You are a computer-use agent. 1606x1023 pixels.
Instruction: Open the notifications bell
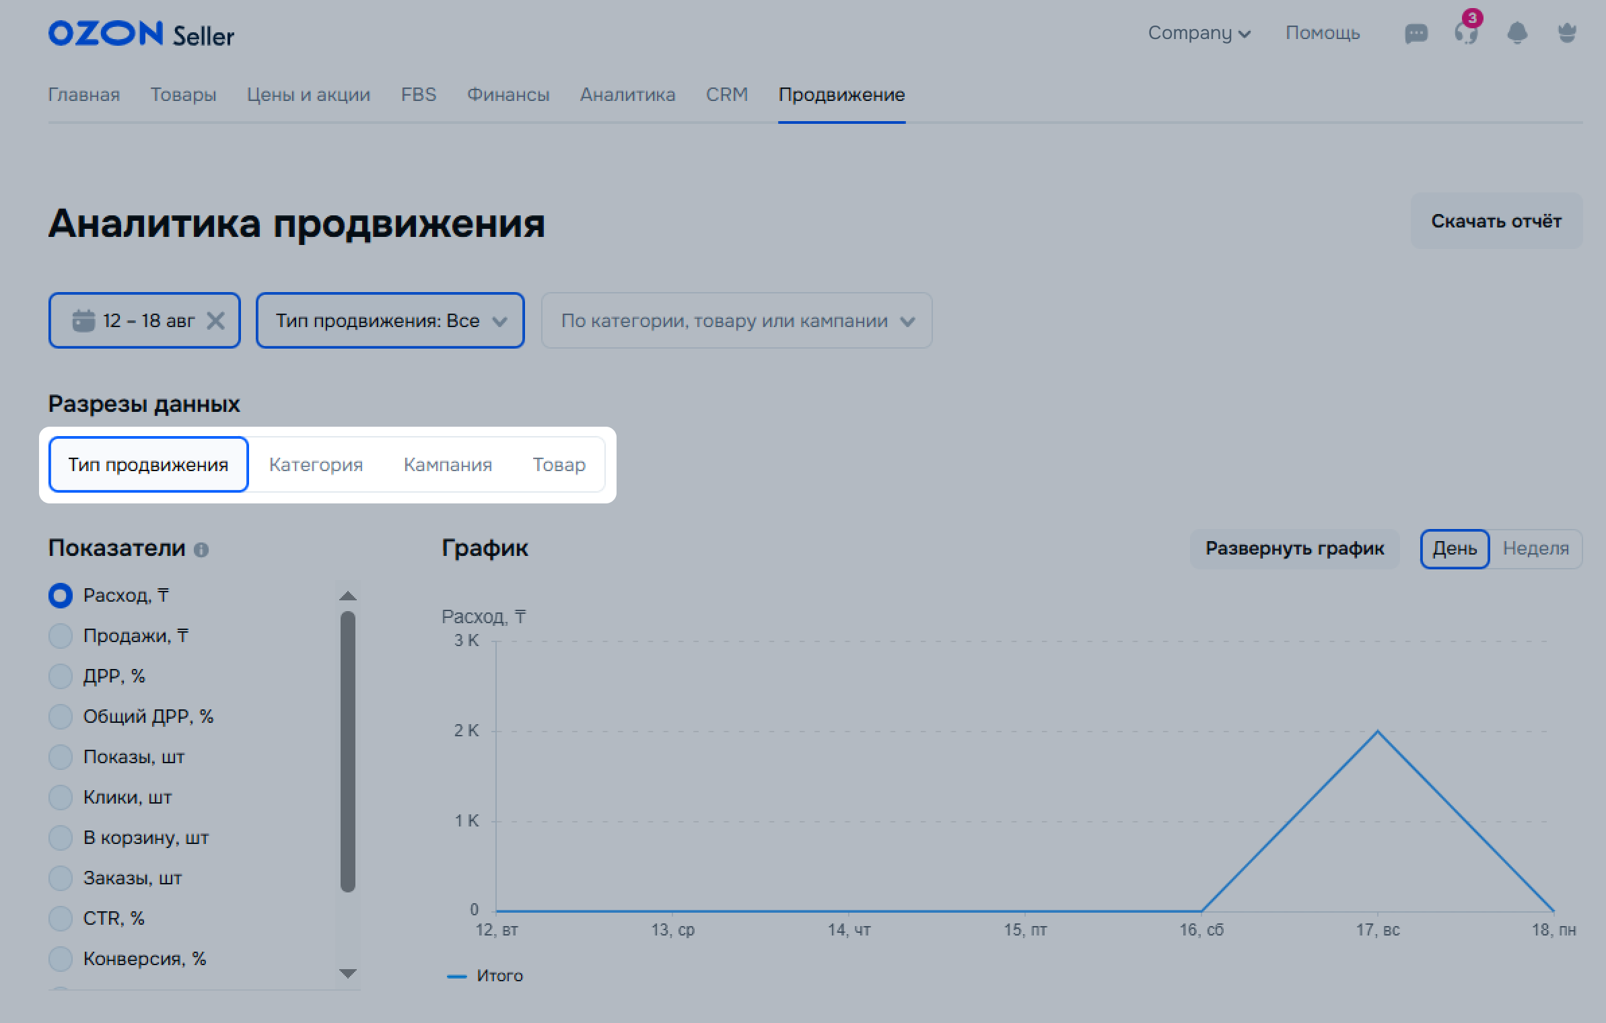tap(1516, 33)
